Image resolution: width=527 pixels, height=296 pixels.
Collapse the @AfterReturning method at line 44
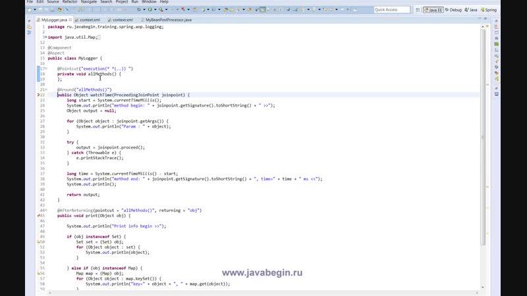point(46,210)
